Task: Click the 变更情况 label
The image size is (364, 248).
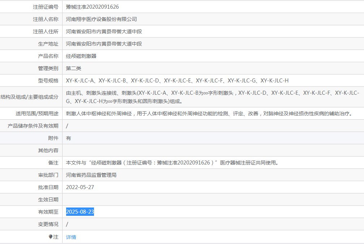Action: click(48, 224)
